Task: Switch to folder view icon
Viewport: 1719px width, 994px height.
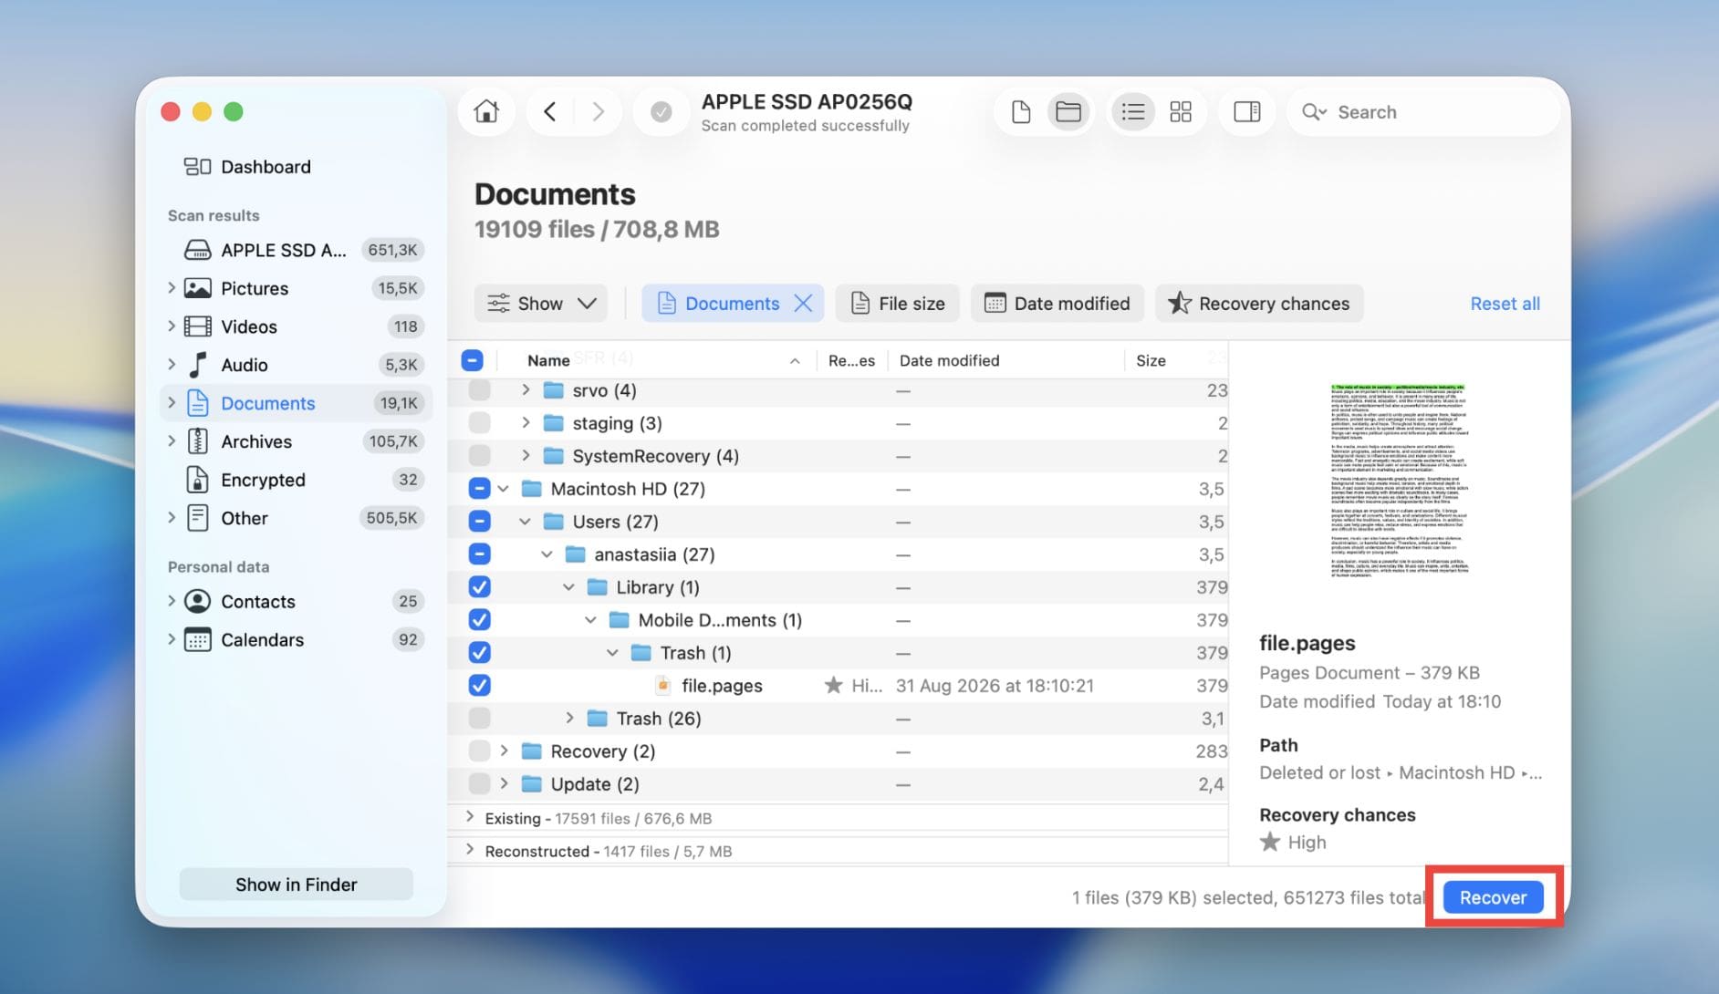Action: 1068,111
